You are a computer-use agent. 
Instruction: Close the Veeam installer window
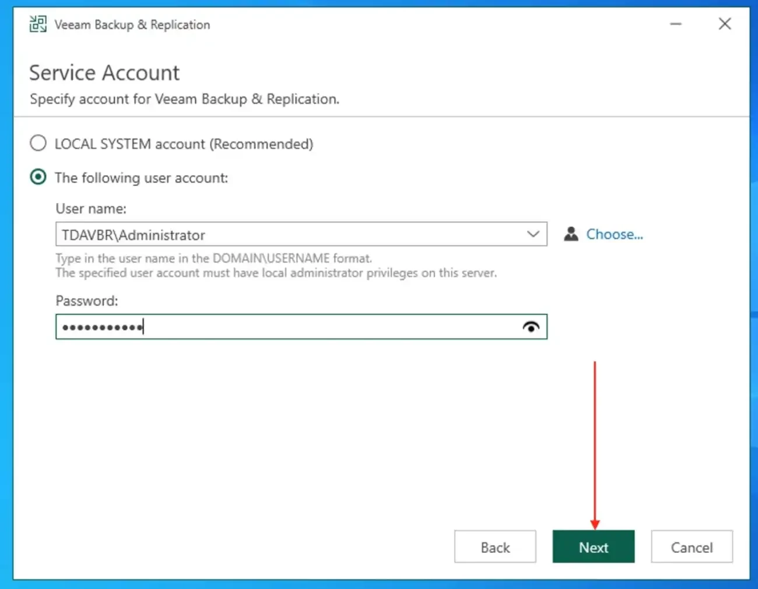coord(725,24)
